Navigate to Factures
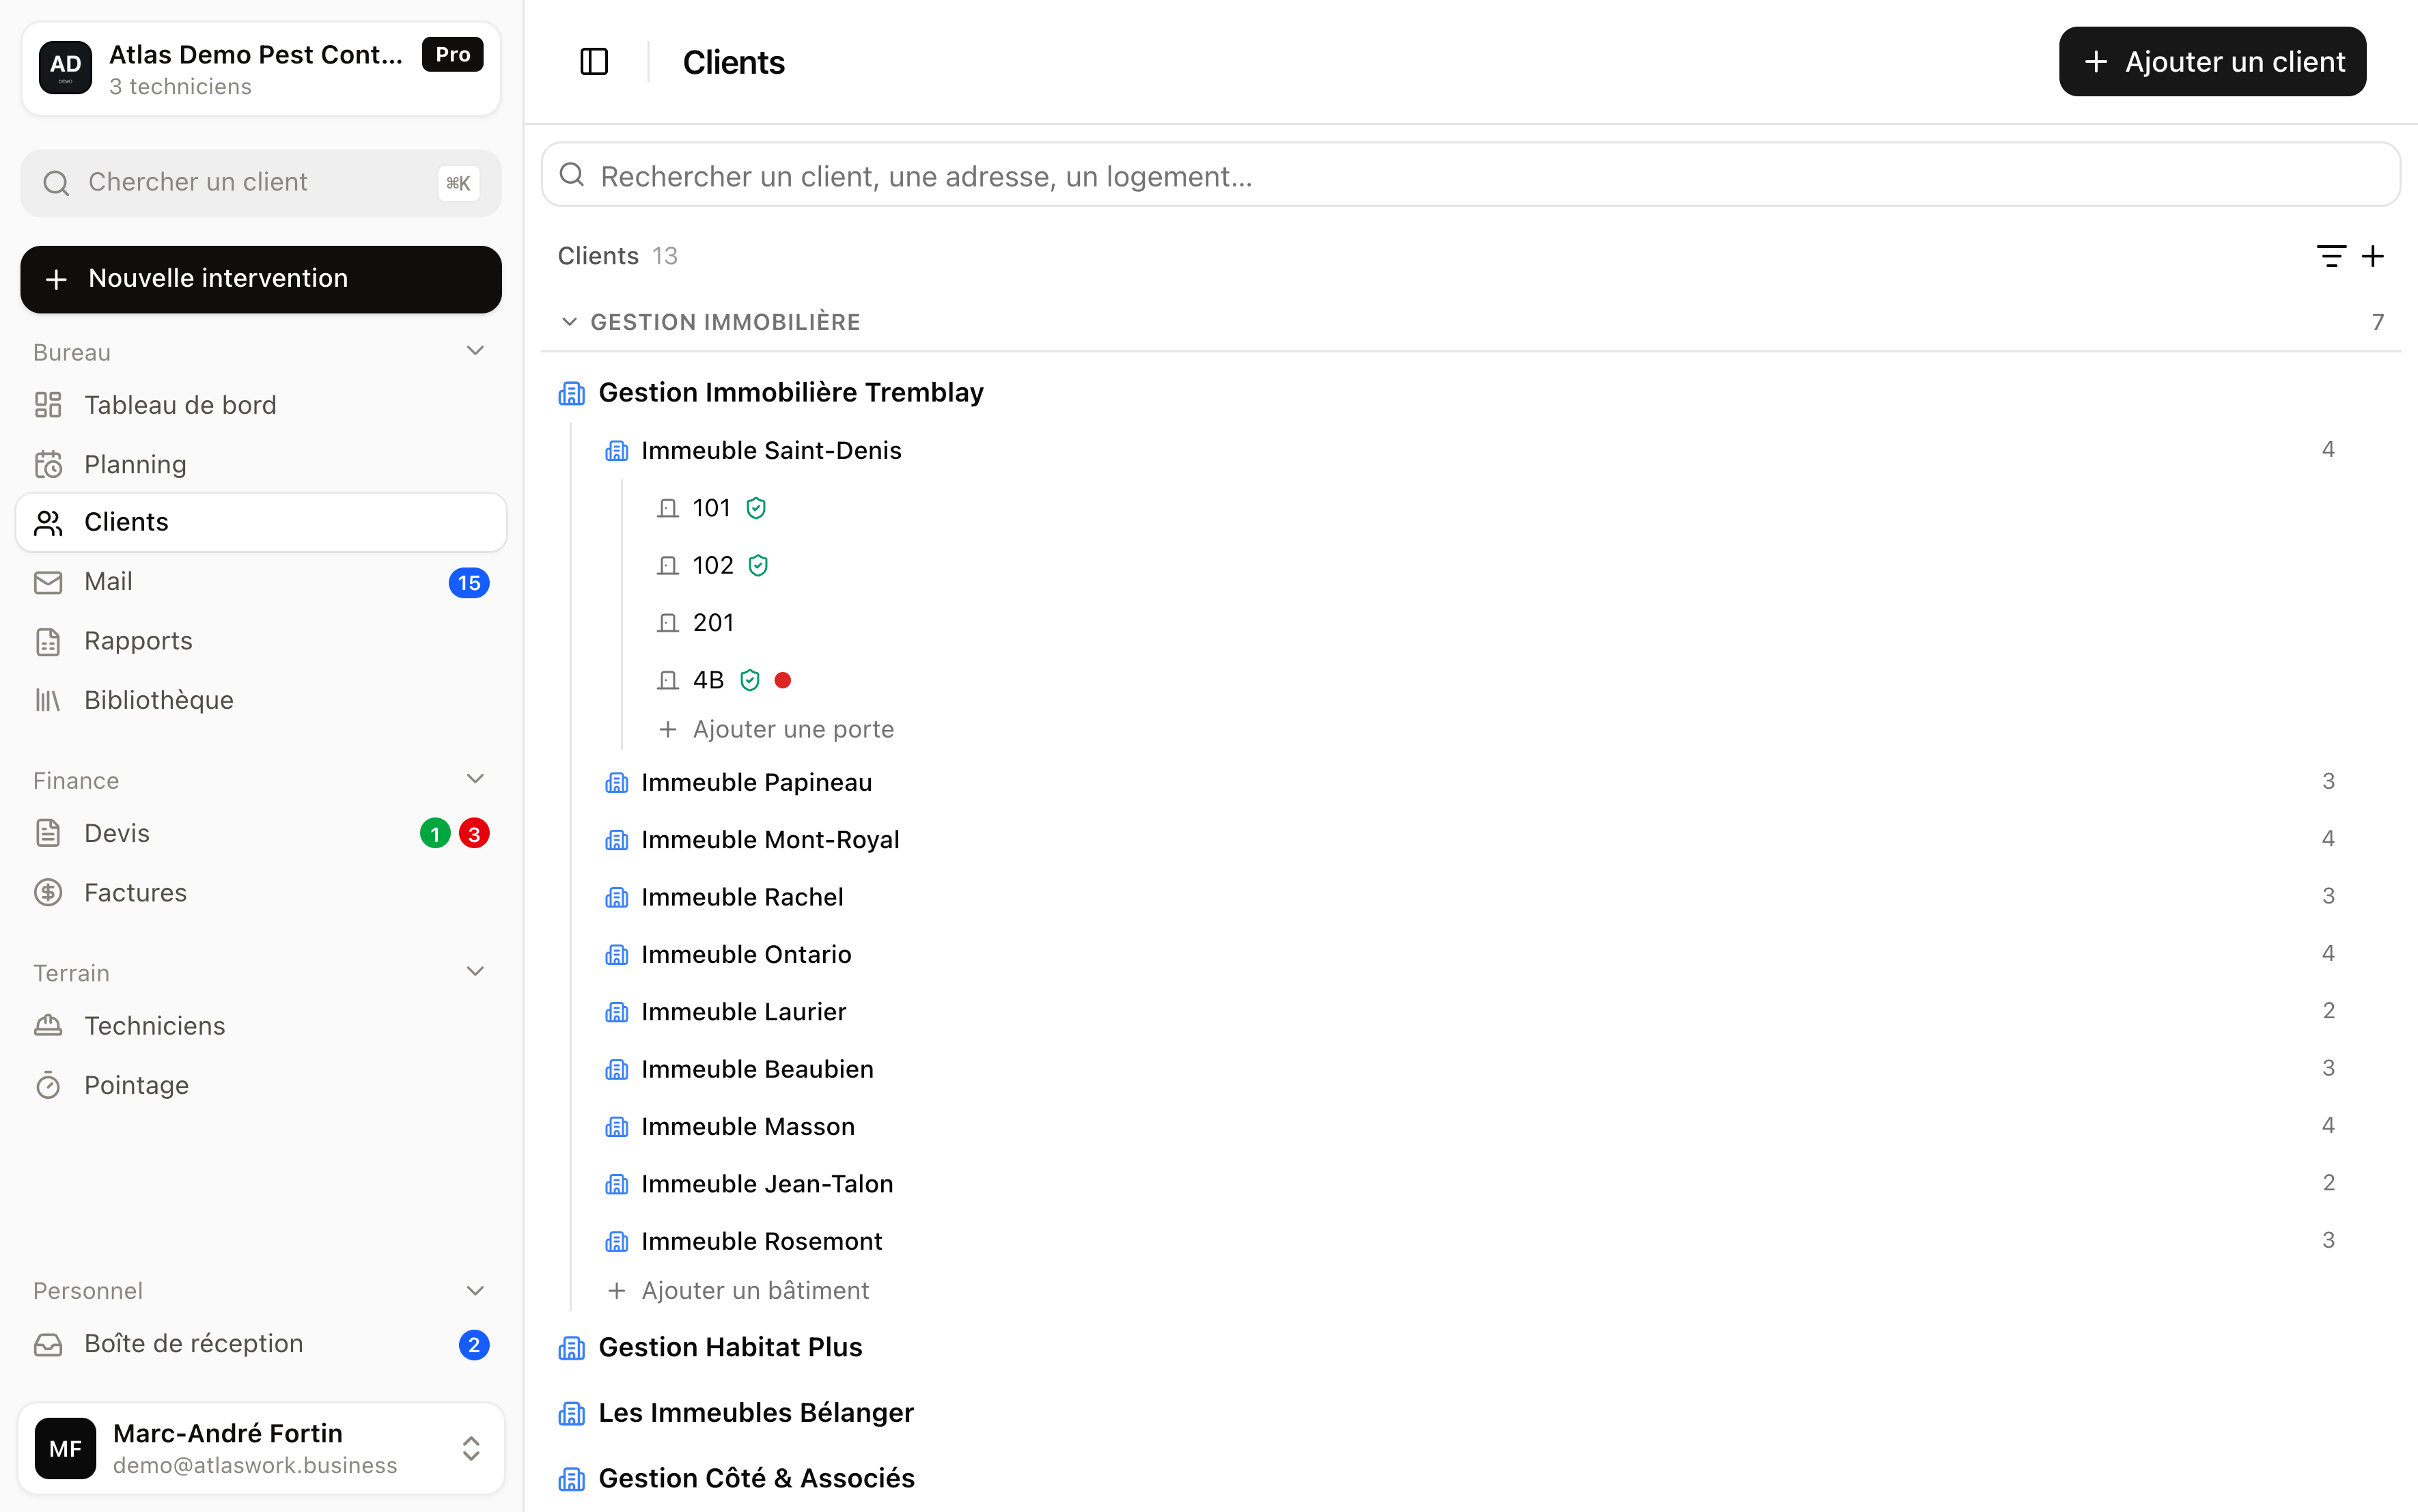Image resolution: width=2418 pixels, height=1512 pixels. (x=261, y=893)
